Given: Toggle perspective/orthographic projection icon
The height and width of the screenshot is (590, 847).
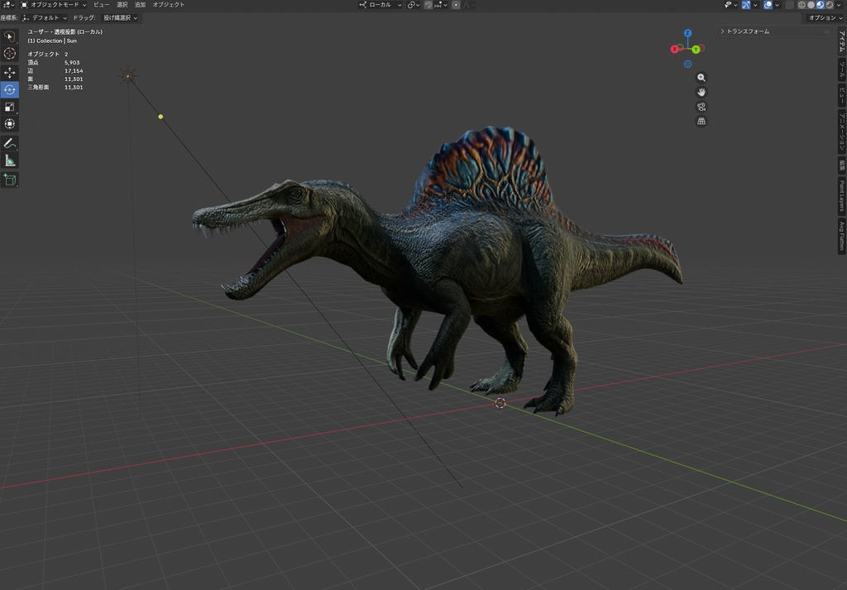Looking at the screenshot, I should 701,121.
